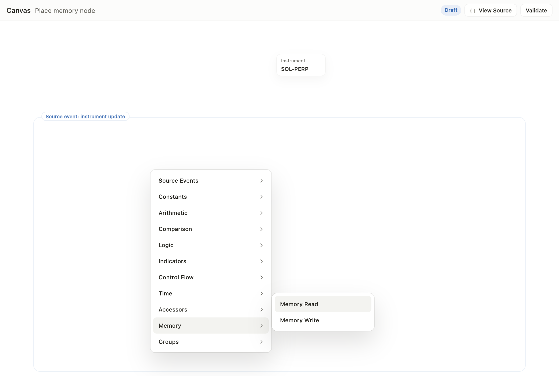Expand chevron next to Logic

(x=261, y=245)
